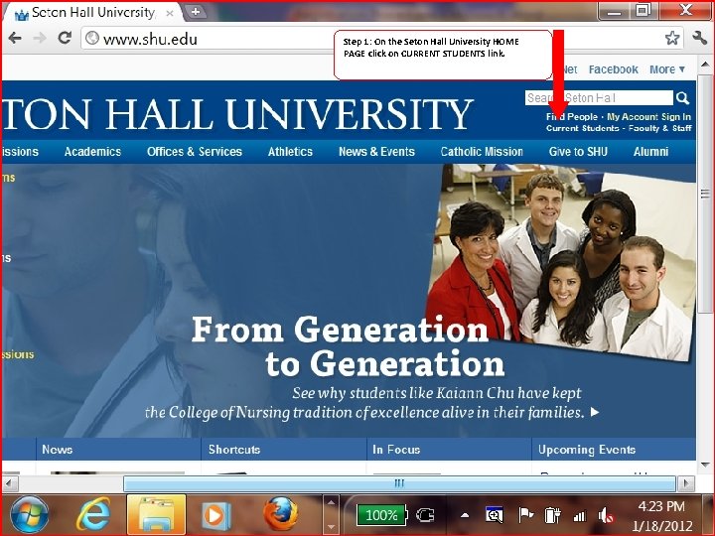Bookmark this page with the star icon
This screenshot has height=536, width=715.
671,38
